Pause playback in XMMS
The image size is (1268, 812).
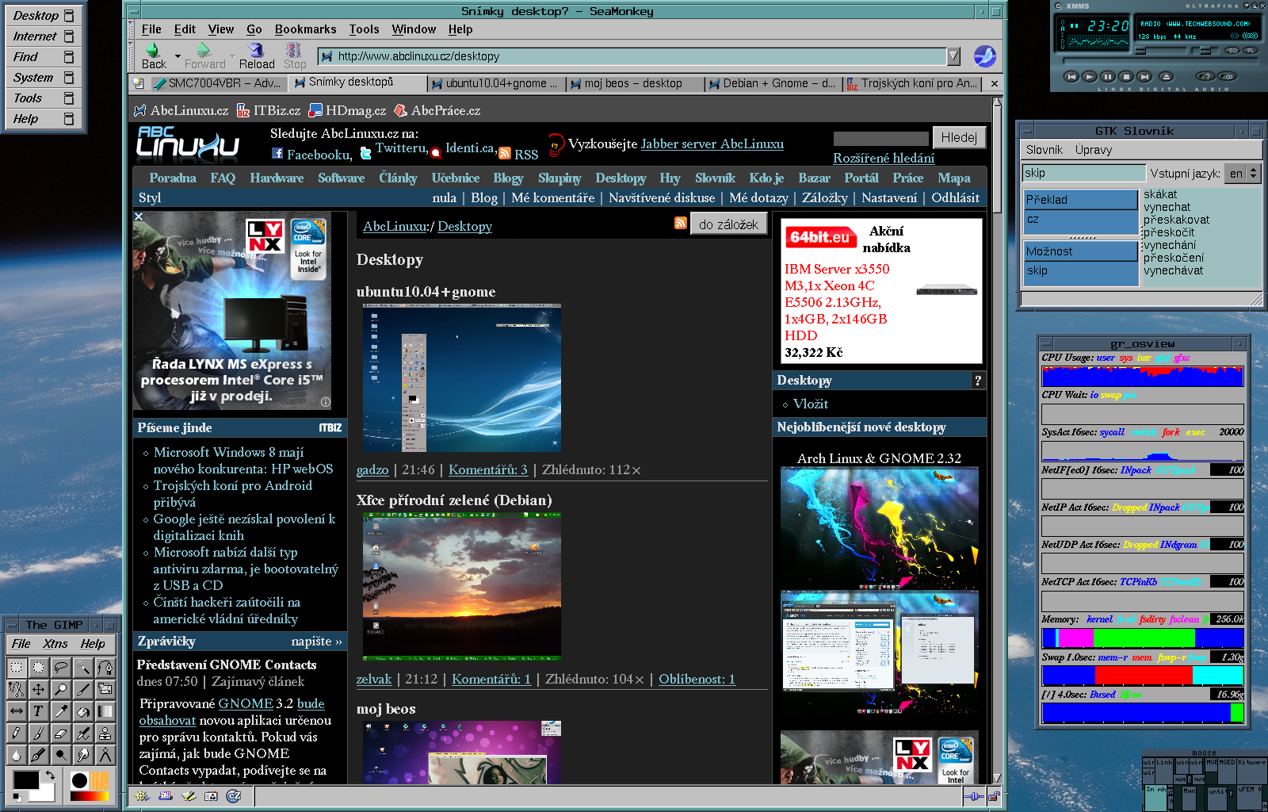coord(1108,77)
